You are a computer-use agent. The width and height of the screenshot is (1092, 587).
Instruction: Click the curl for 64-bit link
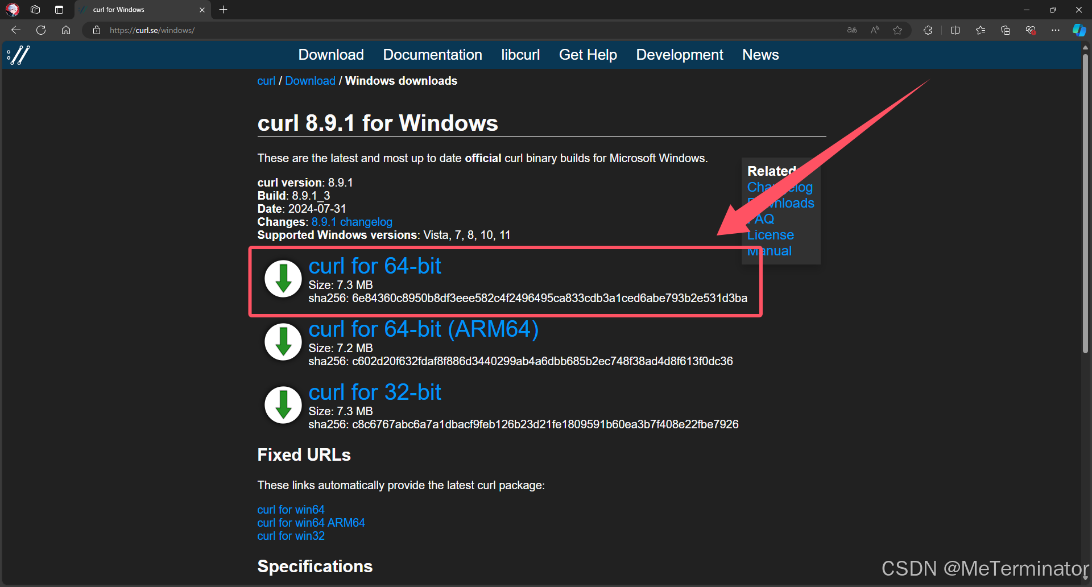pos(375,266)
